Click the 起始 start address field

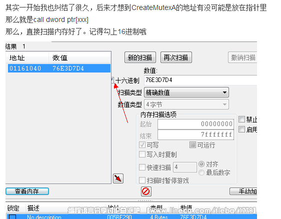click(x=195, y=124)
